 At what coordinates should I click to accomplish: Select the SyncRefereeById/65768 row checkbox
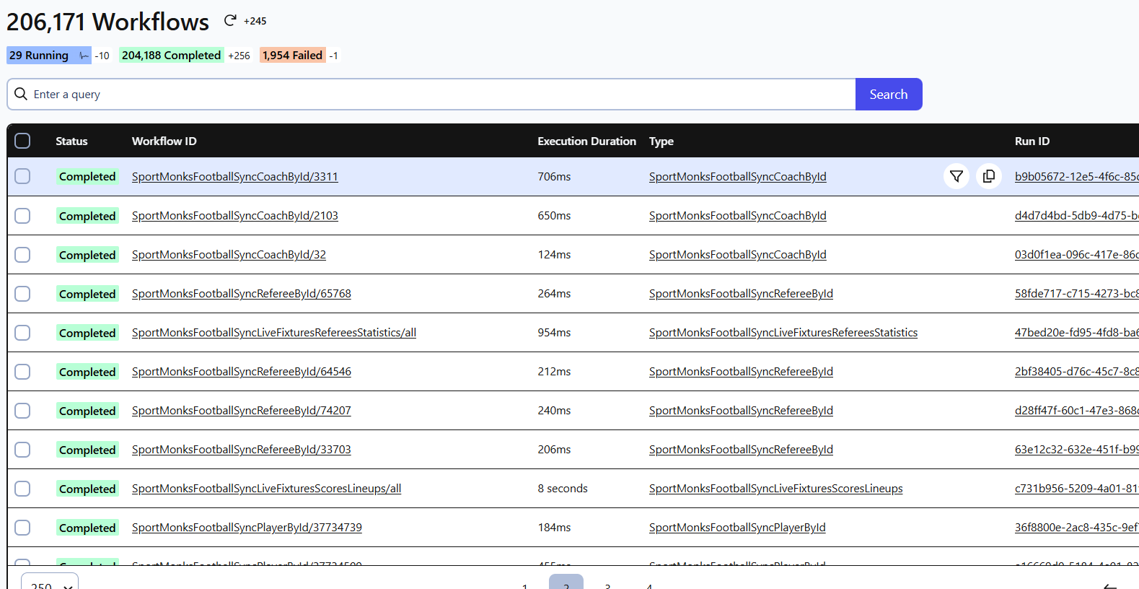(22, 294)
